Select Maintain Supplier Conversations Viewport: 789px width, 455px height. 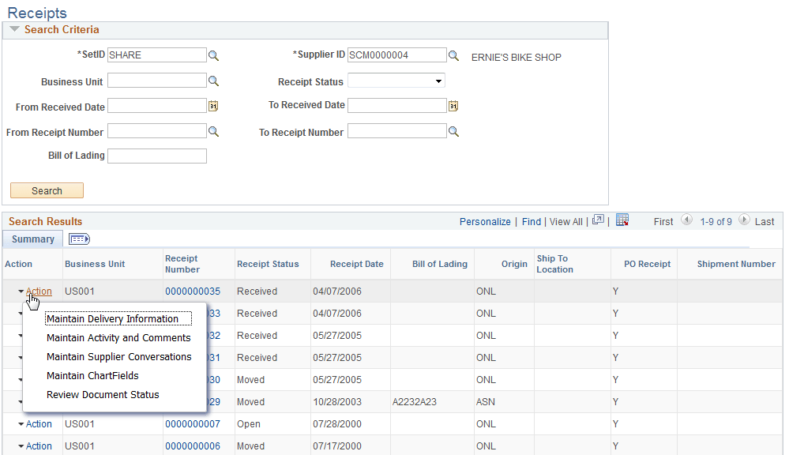coord(119,356)
